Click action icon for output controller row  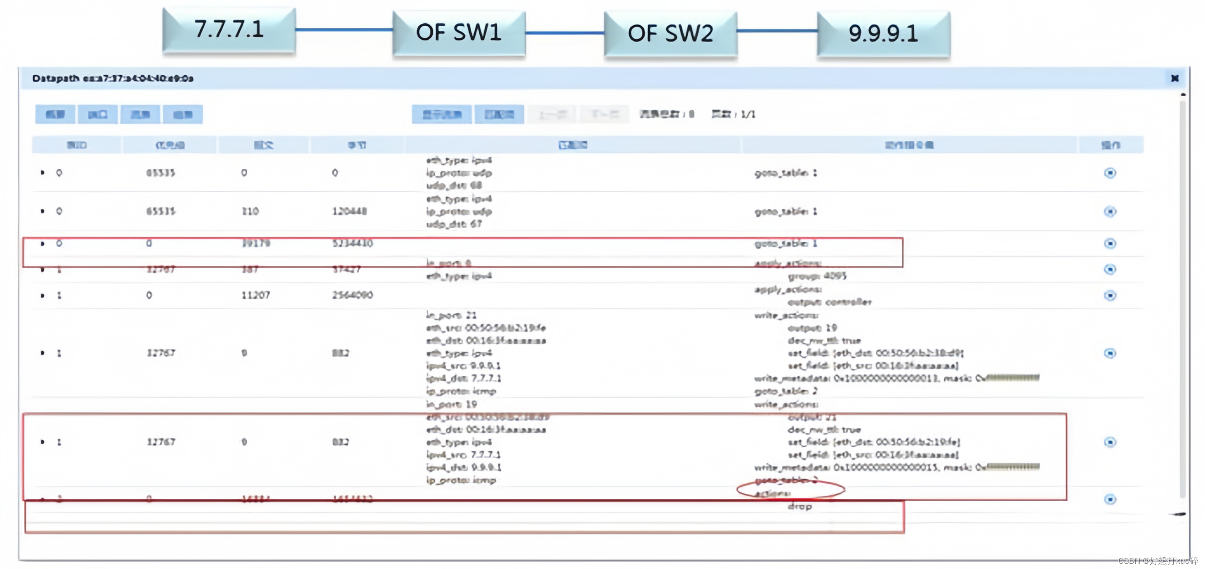pos(1110,295)
